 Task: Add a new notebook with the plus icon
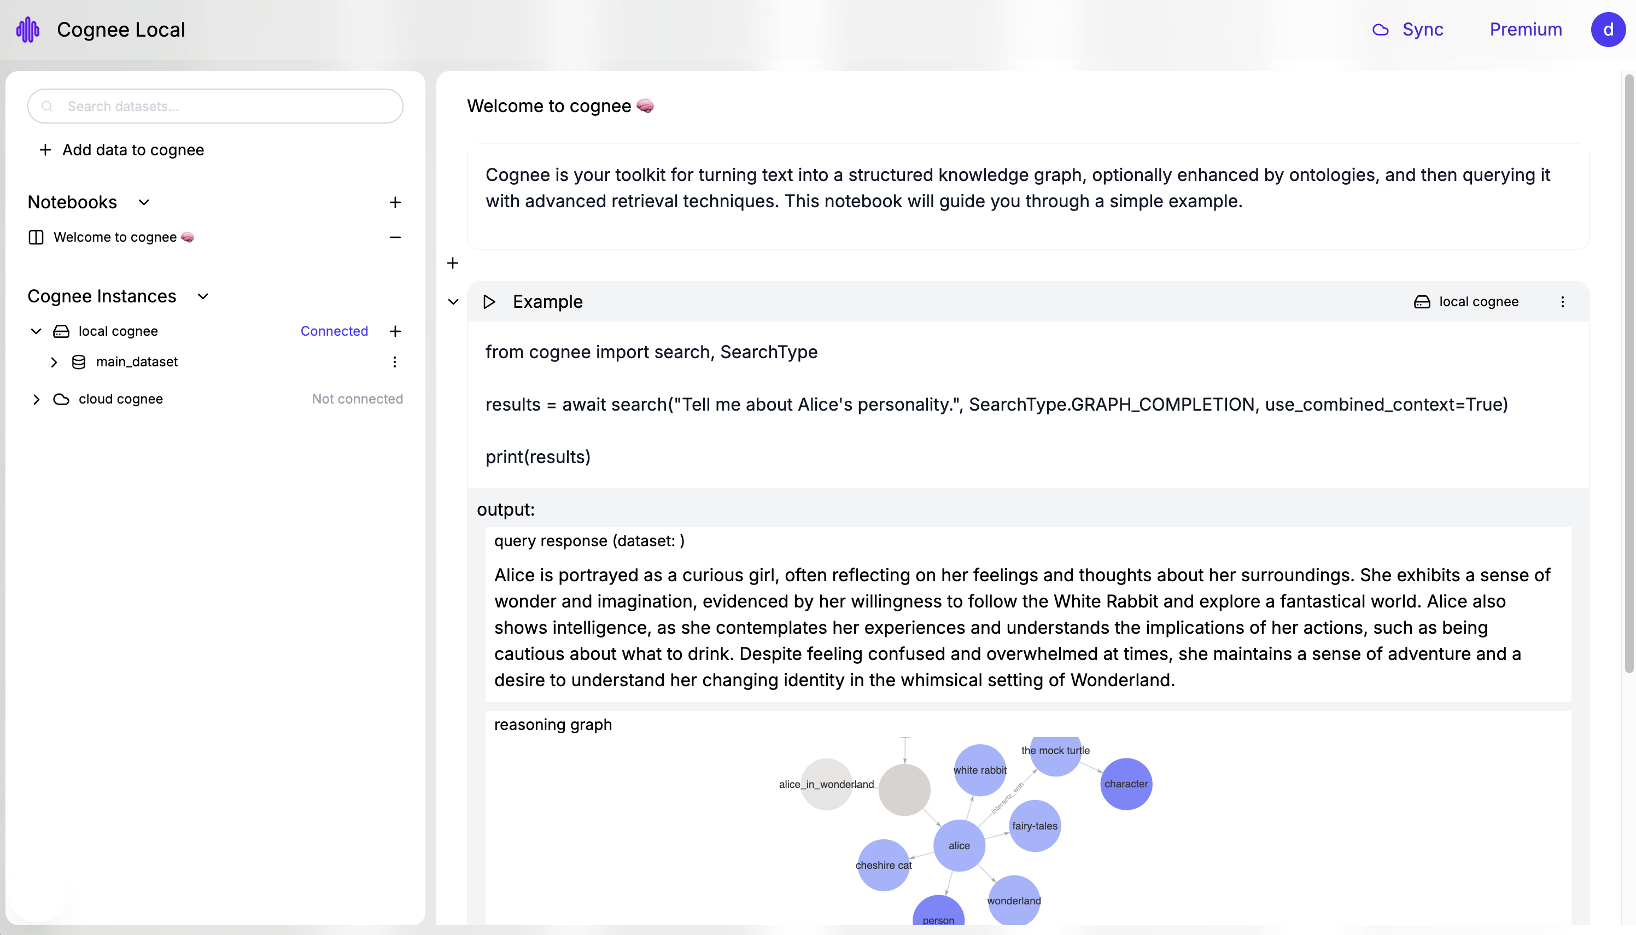click(395, 202)
